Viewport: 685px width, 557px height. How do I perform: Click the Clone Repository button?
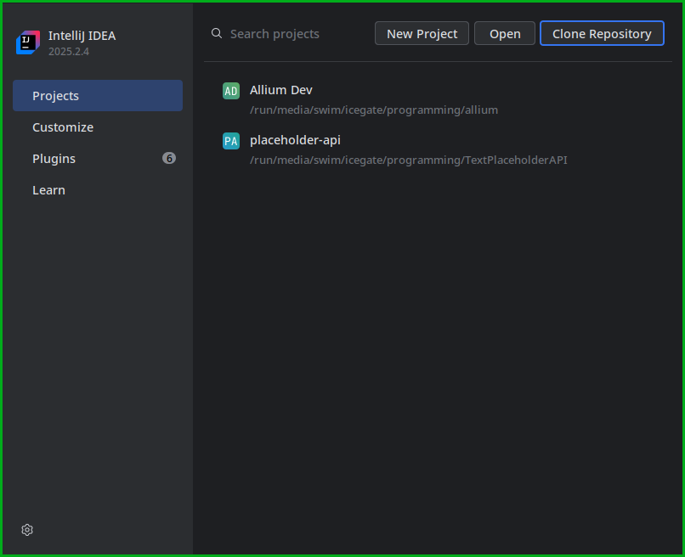click(x=602, y=33)
